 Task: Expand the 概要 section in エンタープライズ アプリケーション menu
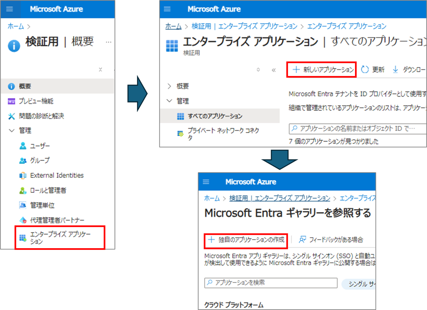(169, 86)
